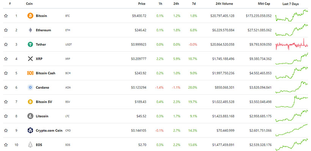Sort by the 1h column header
Viewport: 311px width, 151px height.
click(160, 4)
